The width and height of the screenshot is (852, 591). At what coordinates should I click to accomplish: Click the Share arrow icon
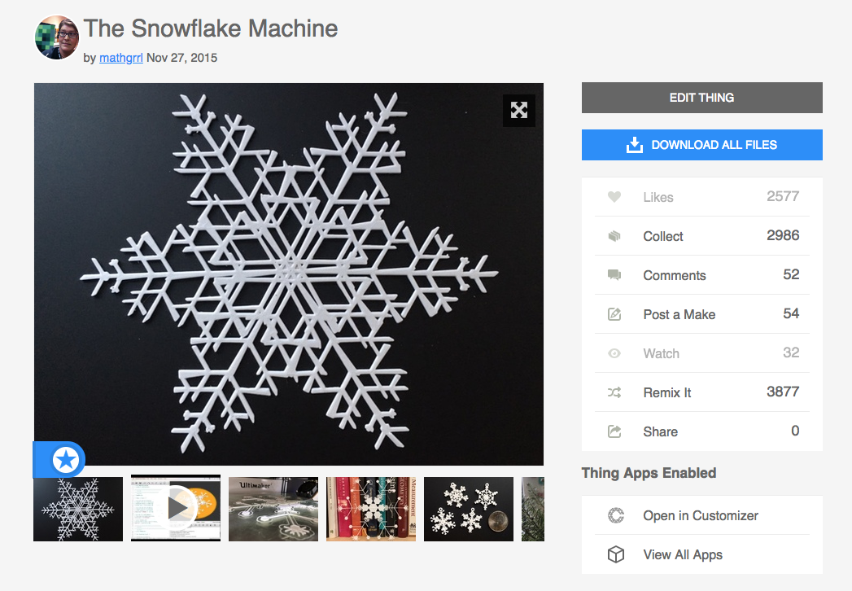[x=614, y=431]
